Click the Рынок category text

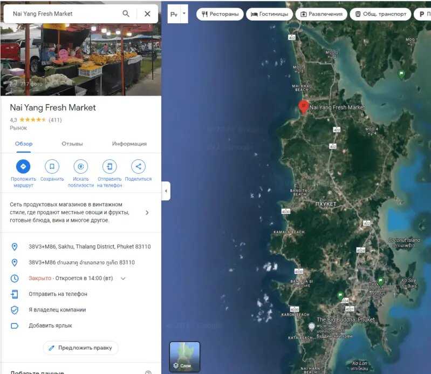coord(18,128)
